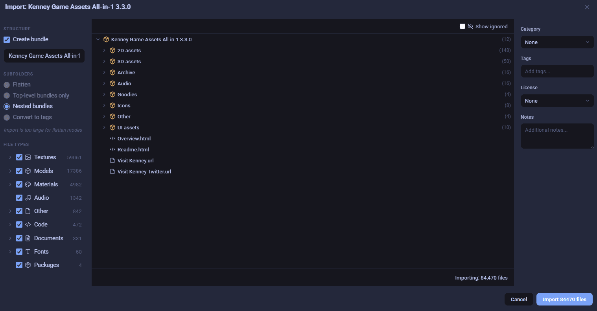Open the Category dropdown

point(557,42)
